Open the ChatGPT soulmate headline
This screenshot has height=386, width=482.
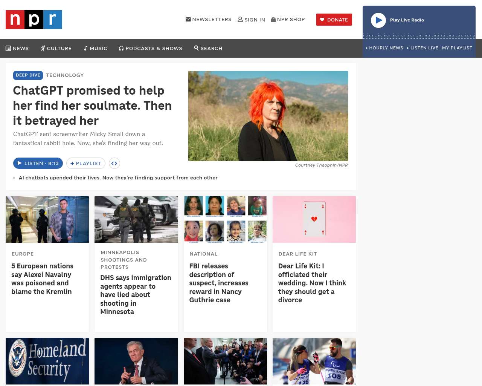92,106
